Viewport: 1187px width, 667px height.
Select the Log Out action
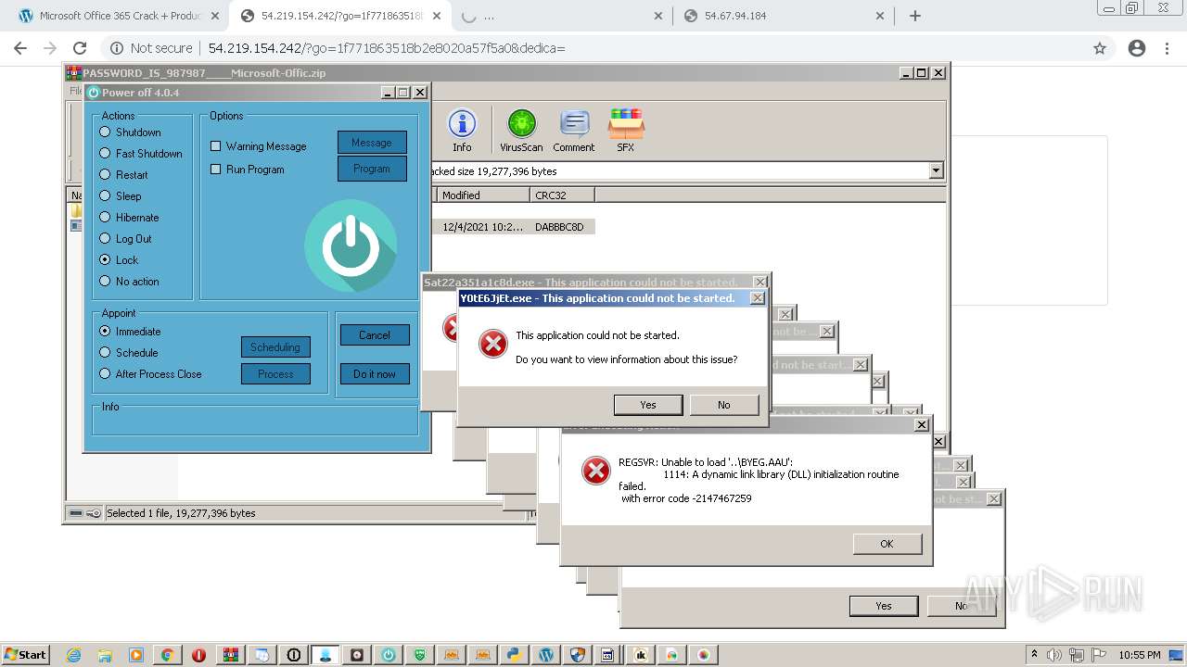[x=125, y=239]
